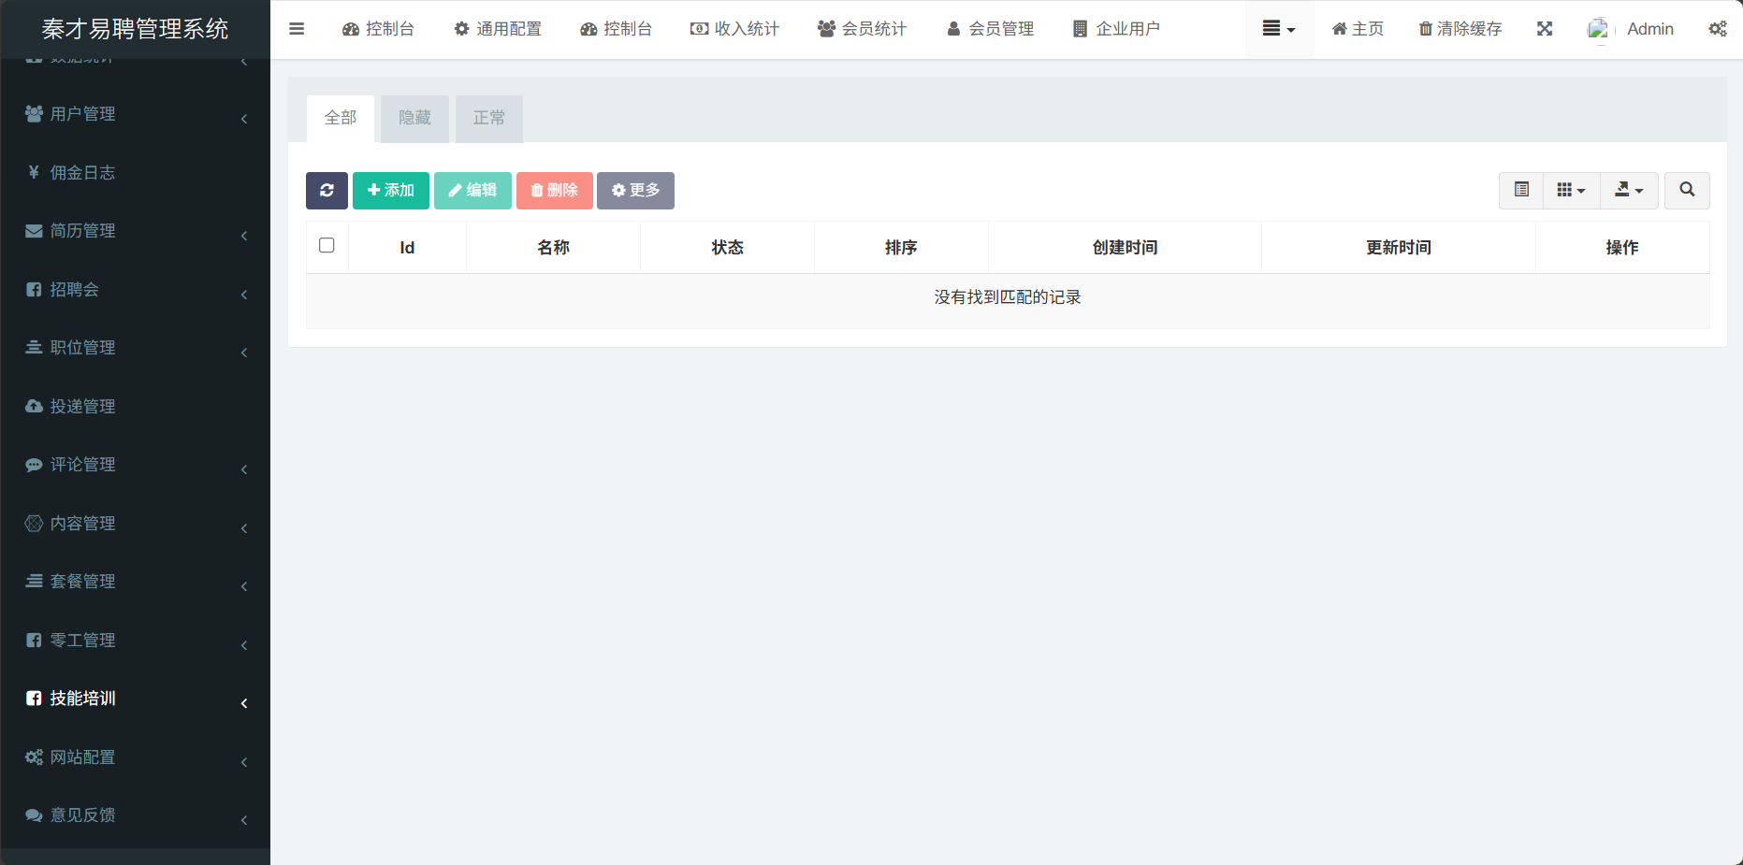Expand 内容管理 sidebar menu
The image size is (1743, 865).
pos(136,523)
